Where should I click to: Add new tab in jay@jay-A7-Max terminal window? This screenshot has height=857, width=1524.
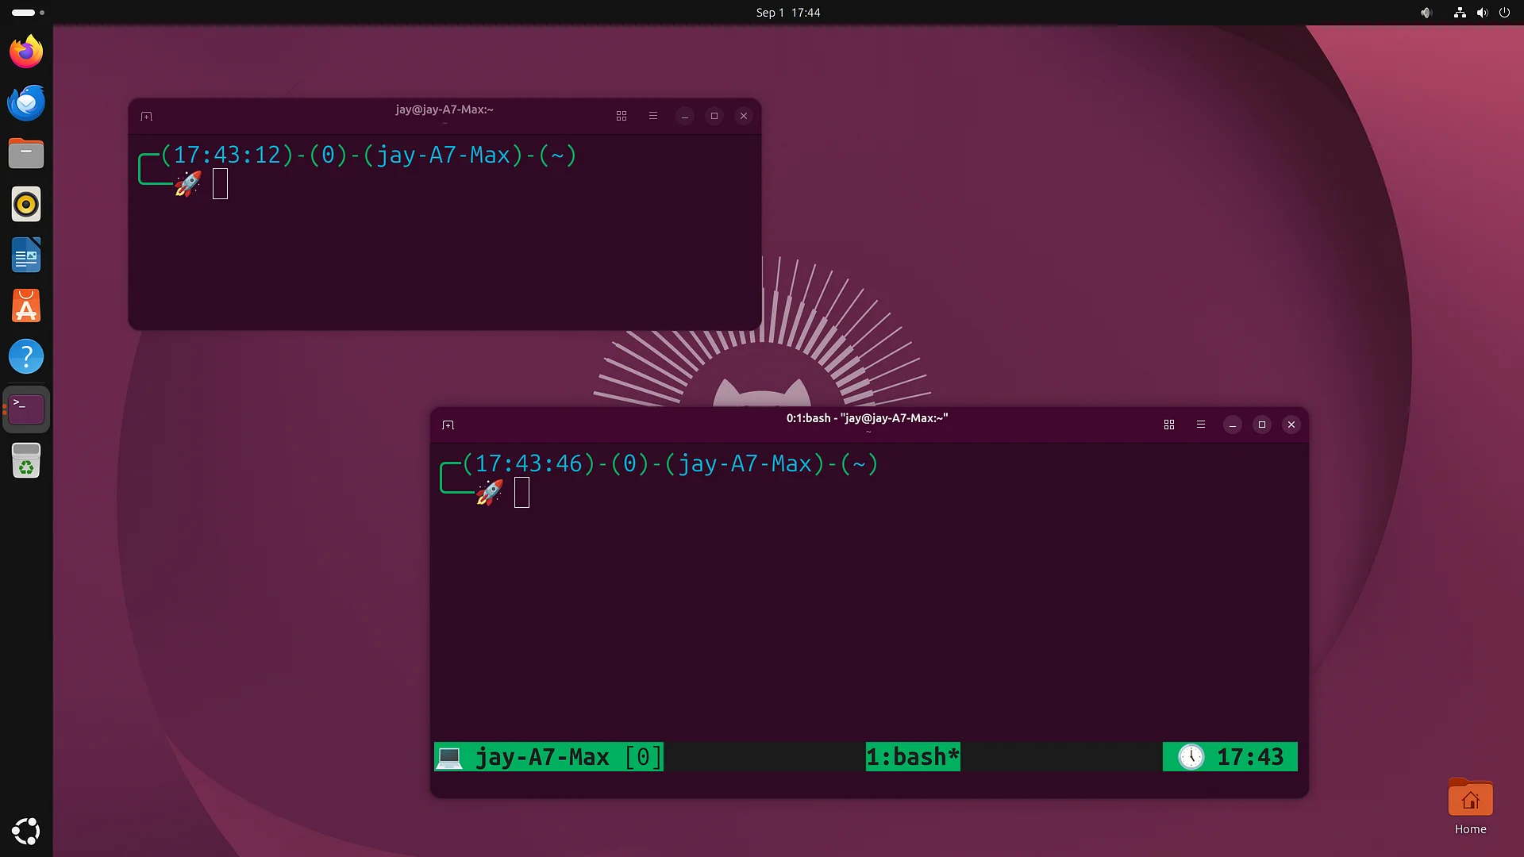(146, 117)
